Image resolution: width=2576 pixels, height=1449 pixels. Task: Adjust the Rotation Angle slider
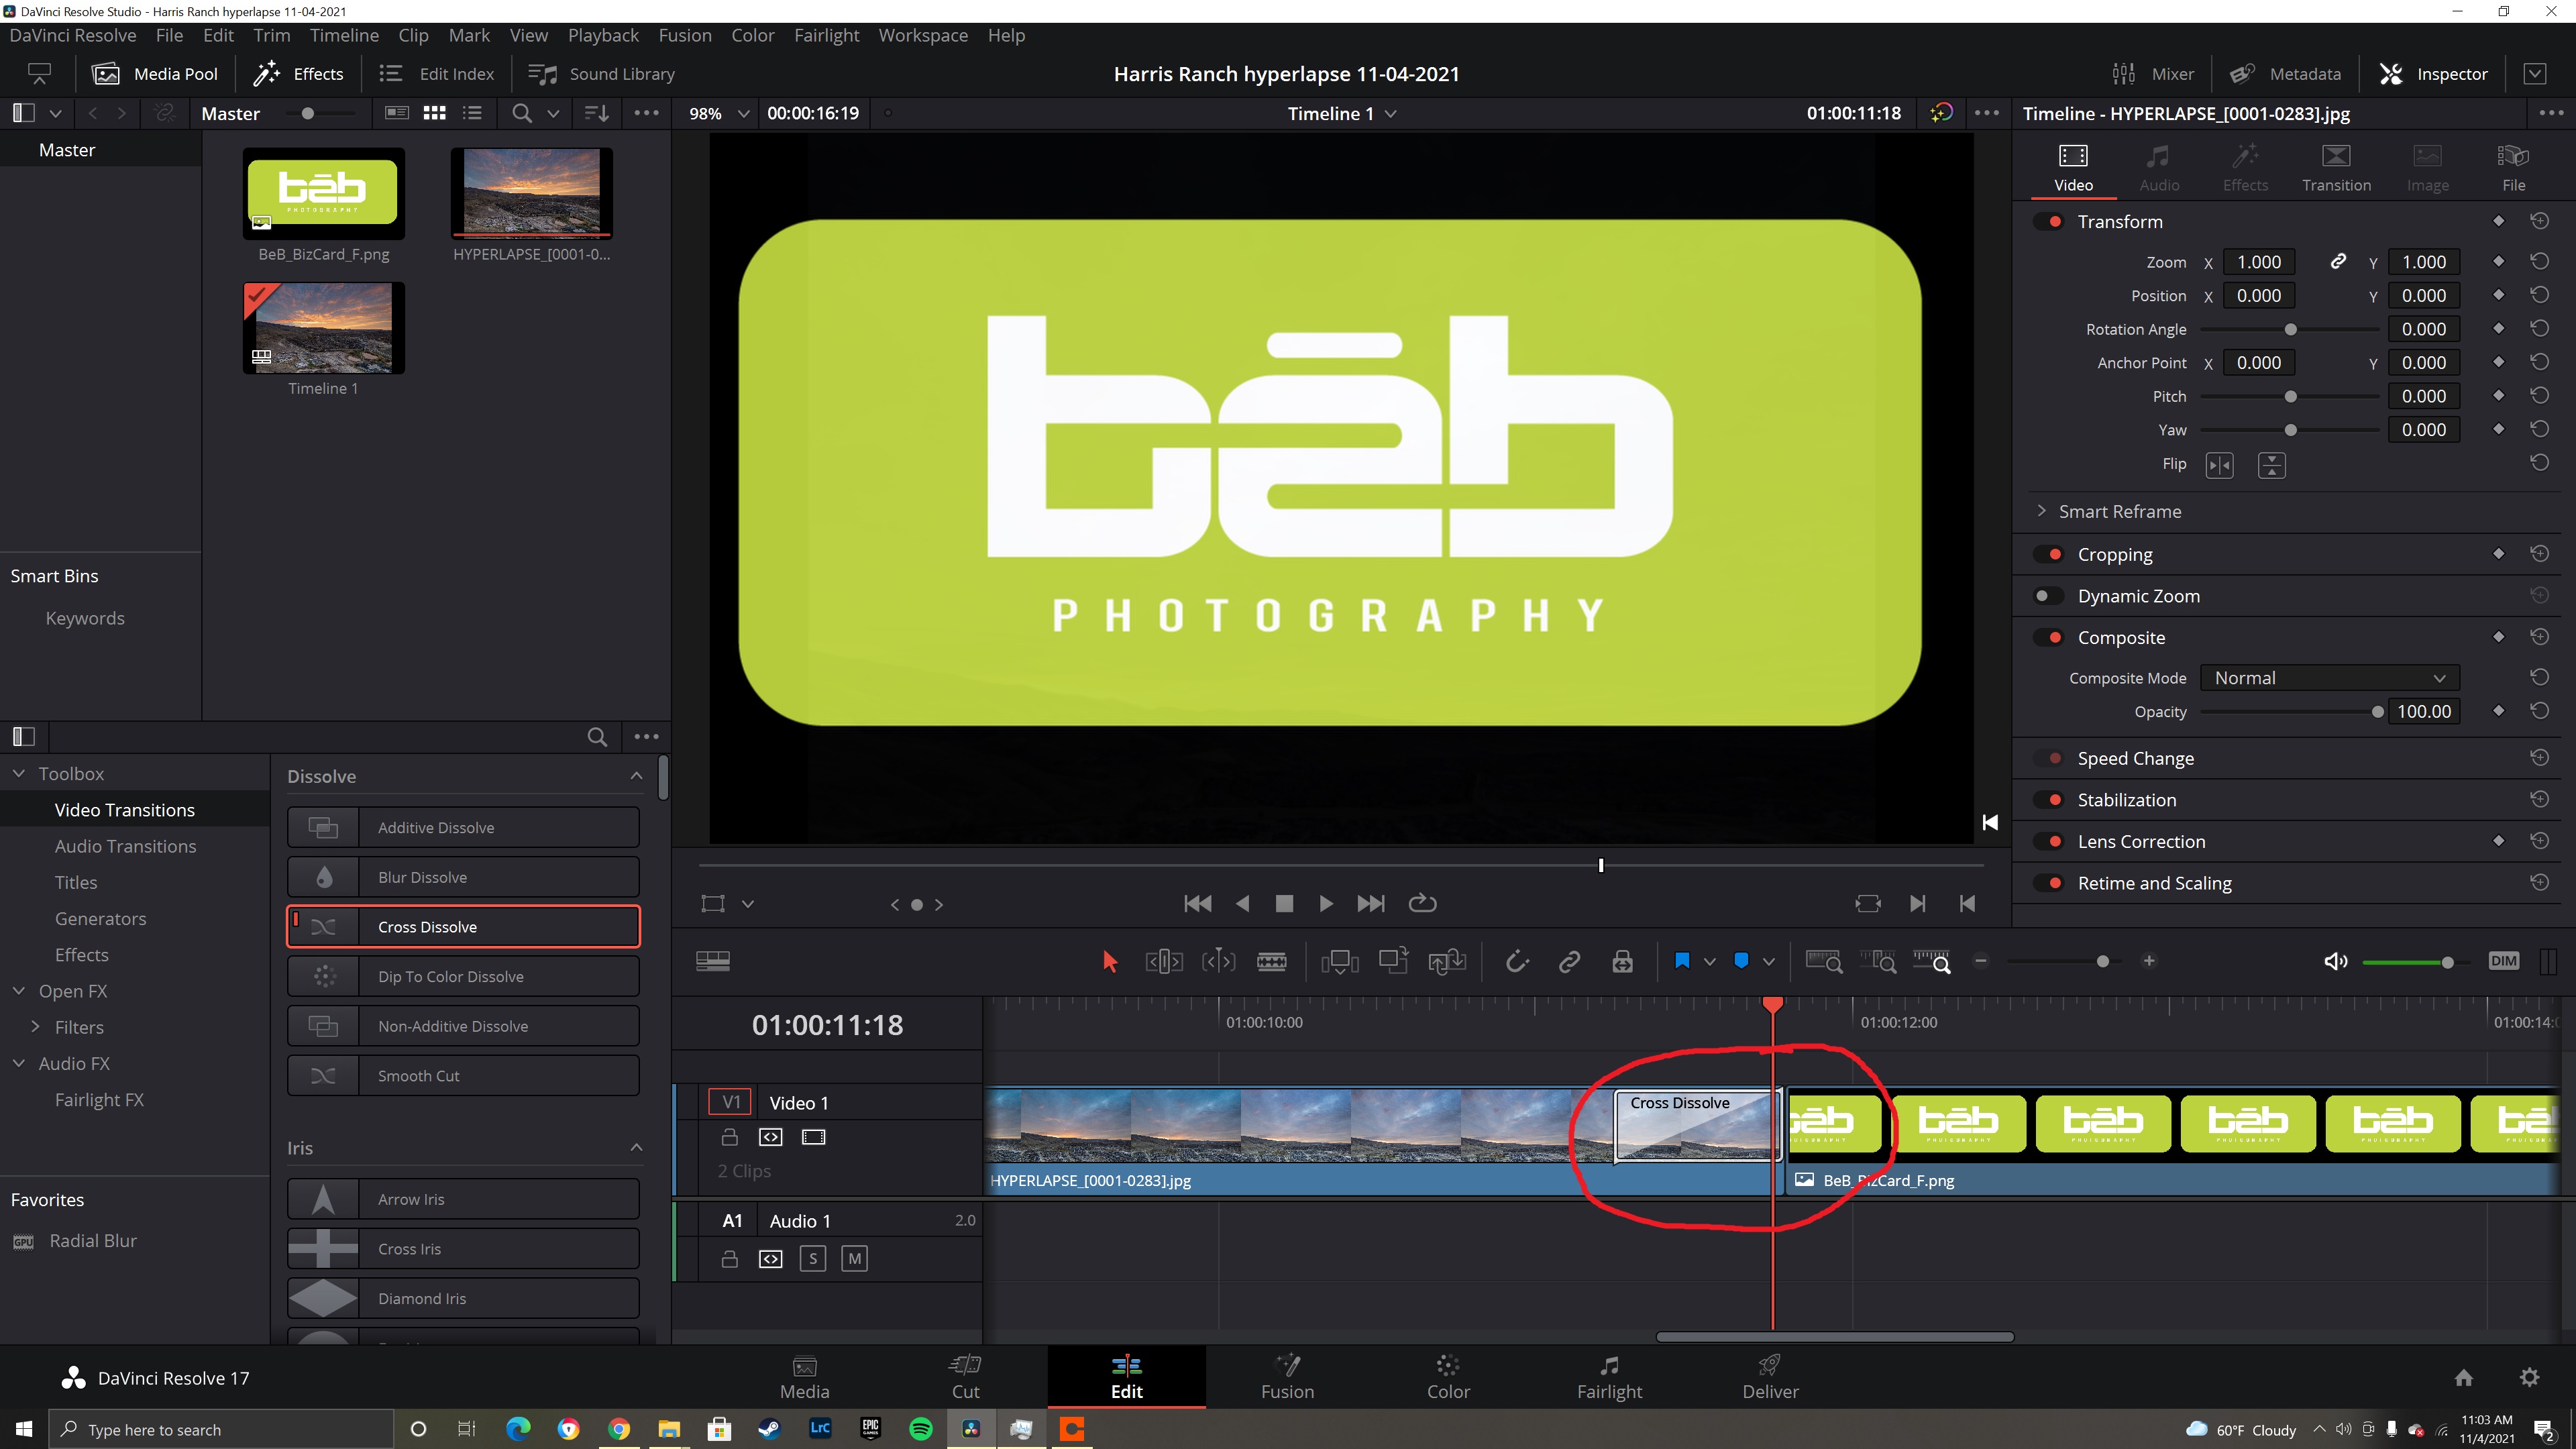click(2290, 330)
